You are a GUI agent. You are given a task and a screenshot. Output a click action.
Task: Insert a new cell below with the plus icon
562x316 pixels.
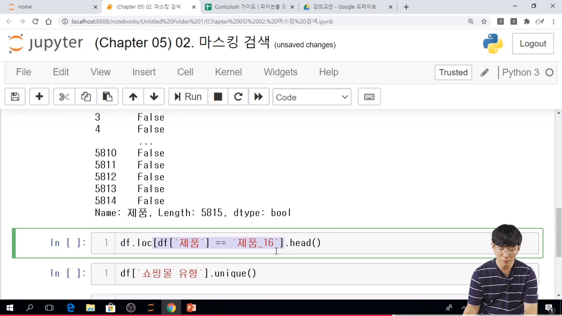(x=39, y=97)
